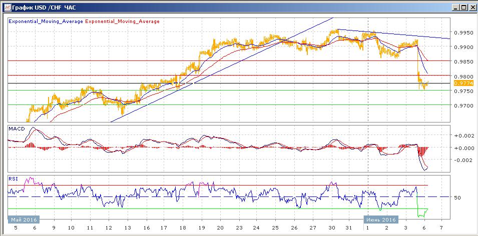Click the Май 2016 month marker
This screenshot has width=478, height=236.
point(24,219)
